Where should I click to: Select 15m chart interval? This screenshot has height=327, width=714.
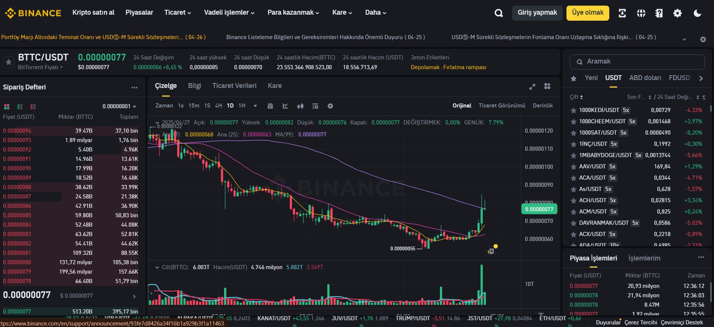194,106
